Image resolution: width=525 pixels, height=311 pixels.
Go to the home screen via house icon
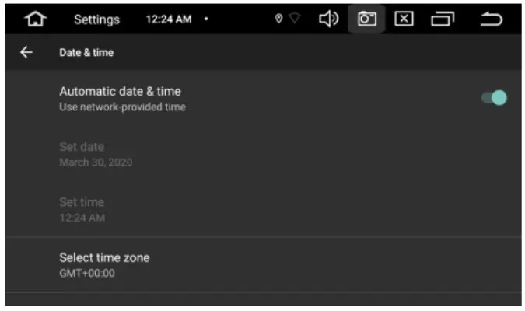(x=34, y=19)
